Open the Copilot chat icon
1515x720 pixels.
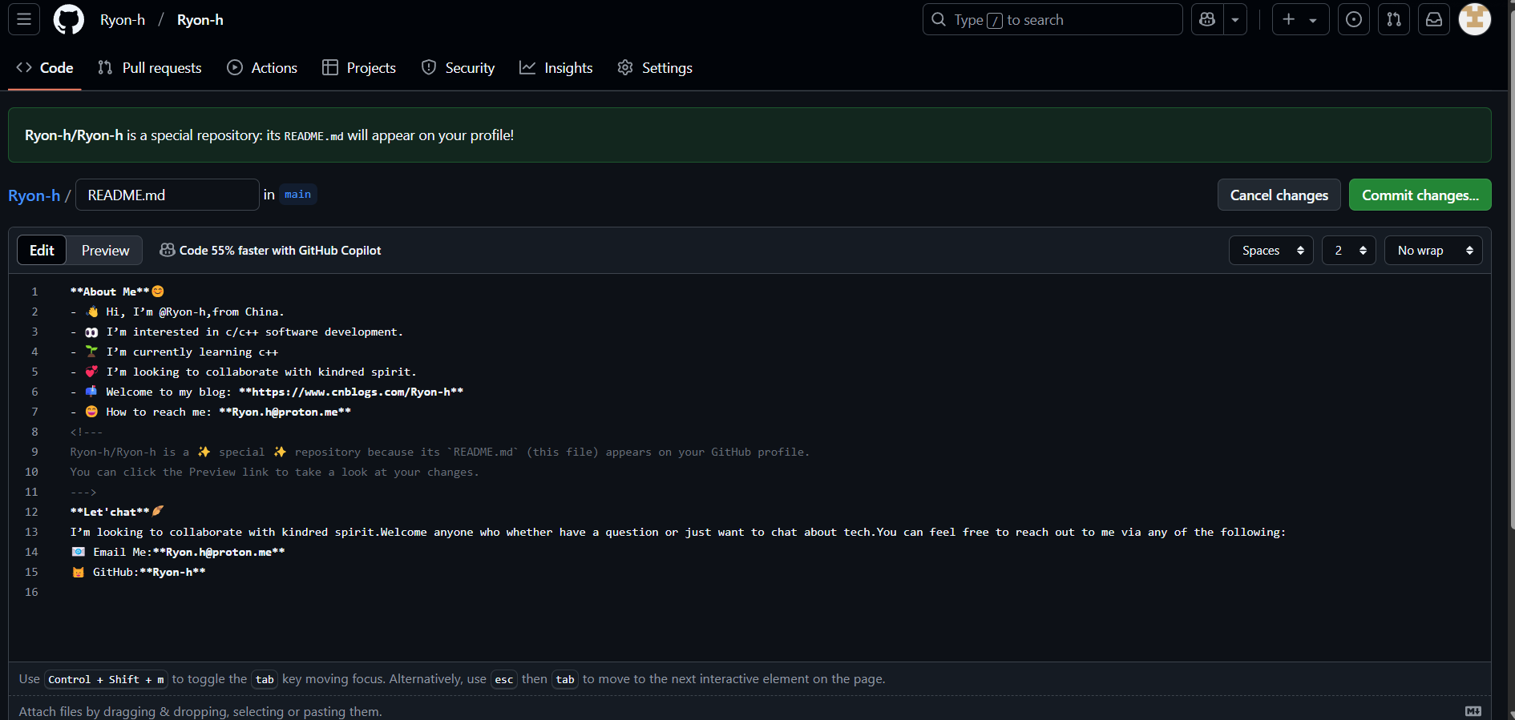(x=1207, y=19)
